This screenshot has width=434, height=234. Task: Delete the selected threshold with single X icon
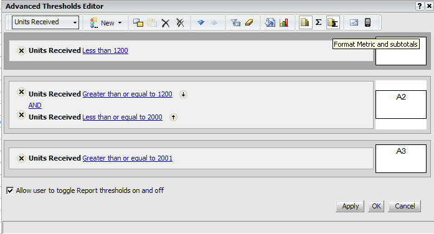pos(166,22)
